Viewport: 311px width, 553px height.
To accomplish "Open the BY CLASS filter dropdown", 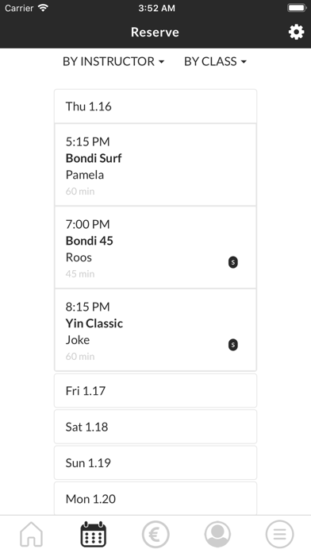I will pos(215,61).
